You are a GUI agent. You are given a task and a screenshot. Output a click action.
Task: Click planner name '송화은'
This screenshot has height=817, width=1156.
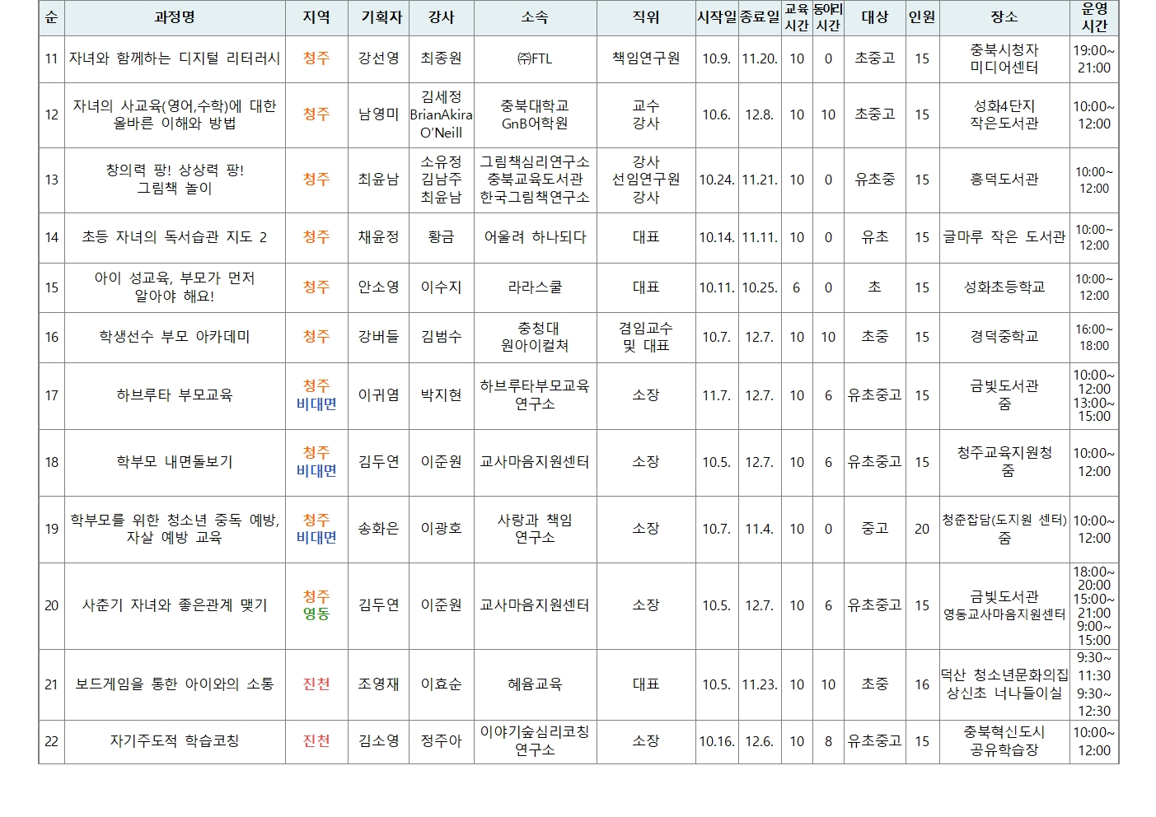click(x=378, y=529)
